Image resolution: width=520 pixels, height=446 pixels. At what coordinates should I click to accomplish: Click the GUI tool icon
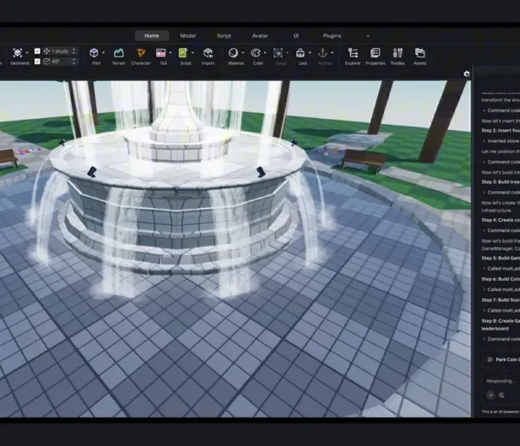pyautogui.click(x=161, y=53)
